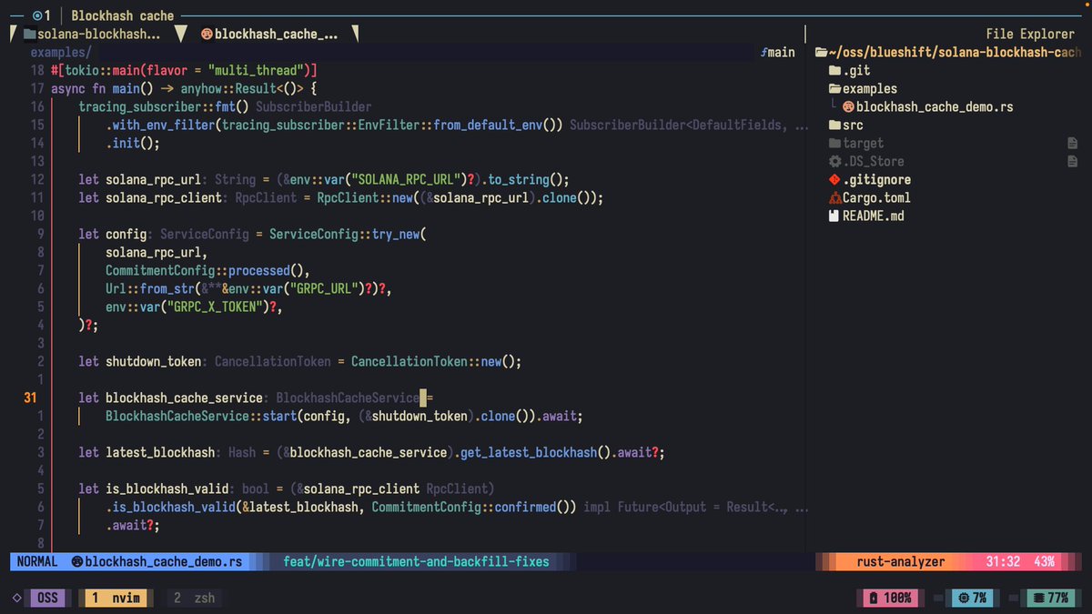Click the #[tokio::main(flavor = "multi_thread")] attribute
This screenshot has height=614, width=1092.
tap(184, 70)
